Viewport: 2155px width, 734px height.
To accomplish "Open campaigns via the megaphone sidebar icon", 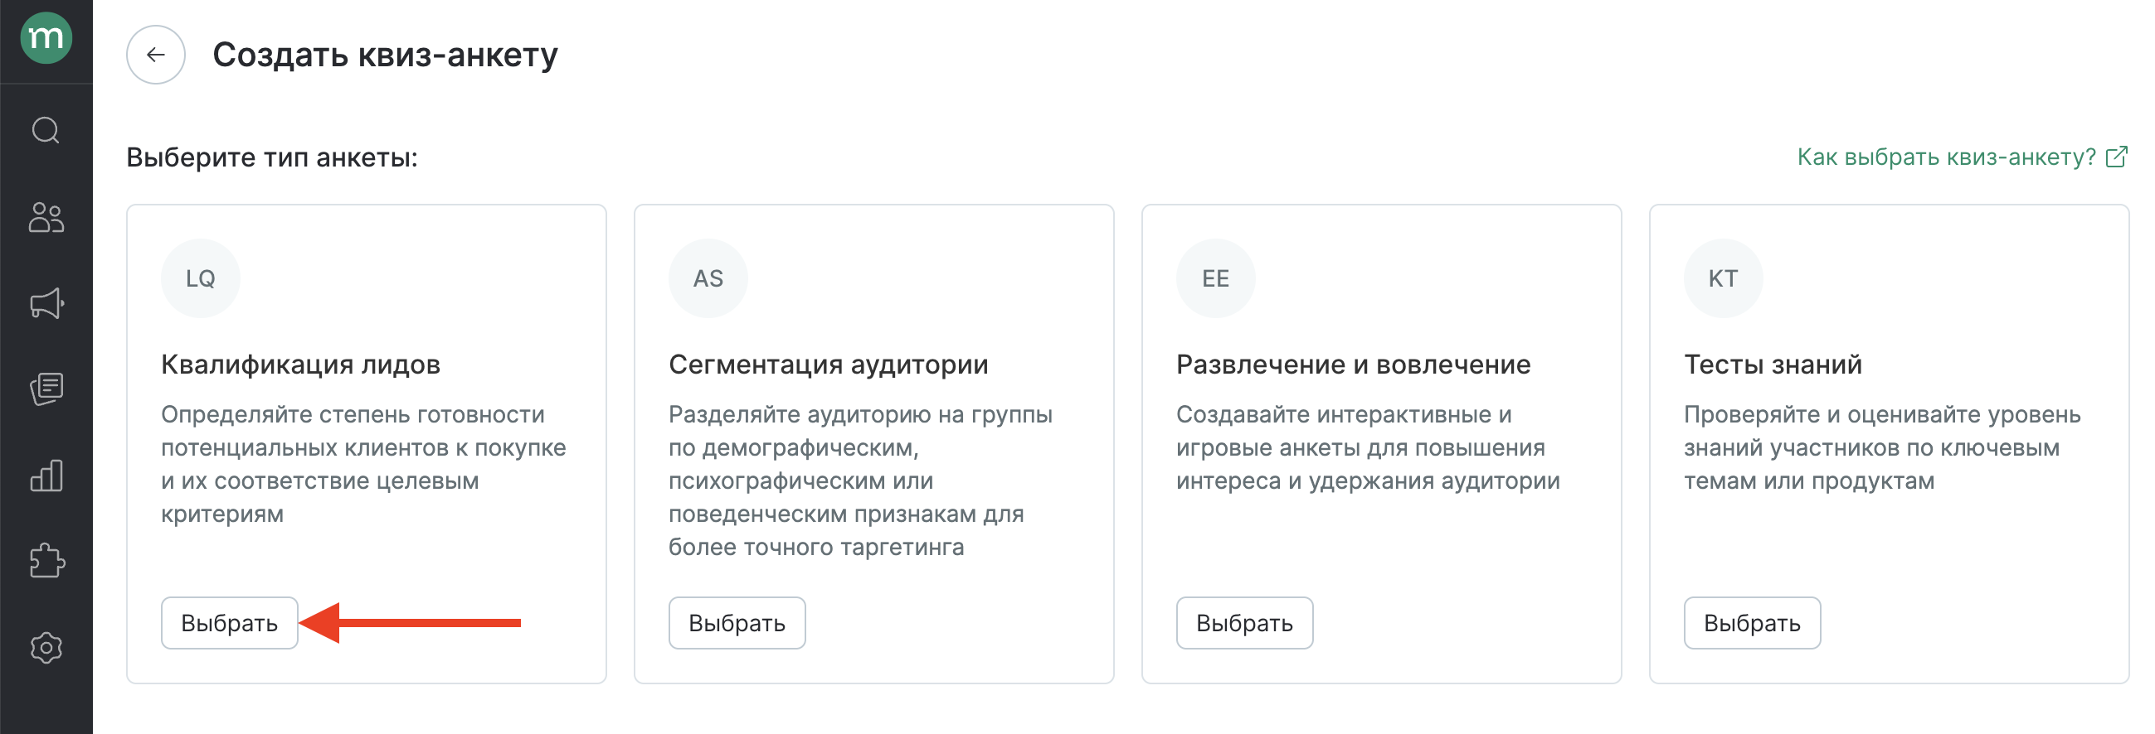I will click(46, 303).
